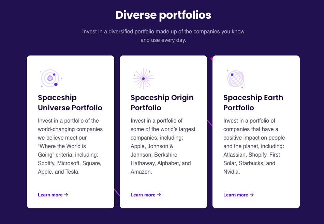Click the globe icon on Earth card
Viewport: 324px width, 224px height.
point(236,79)
